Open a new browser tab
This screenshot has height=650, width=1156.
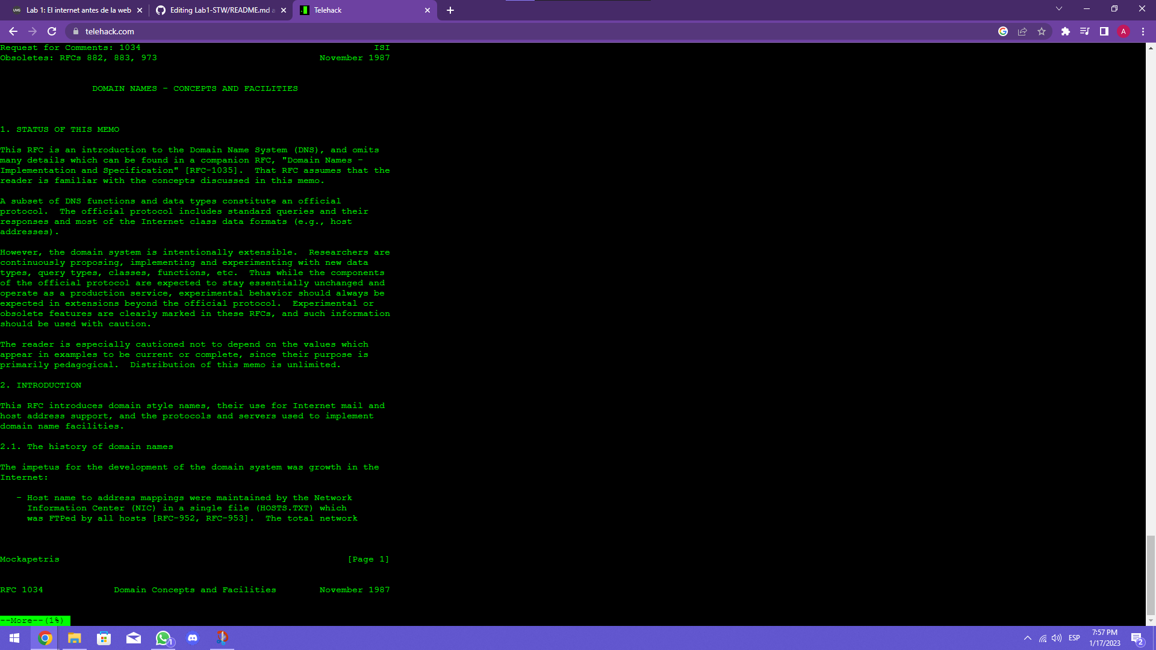point(450,10)
